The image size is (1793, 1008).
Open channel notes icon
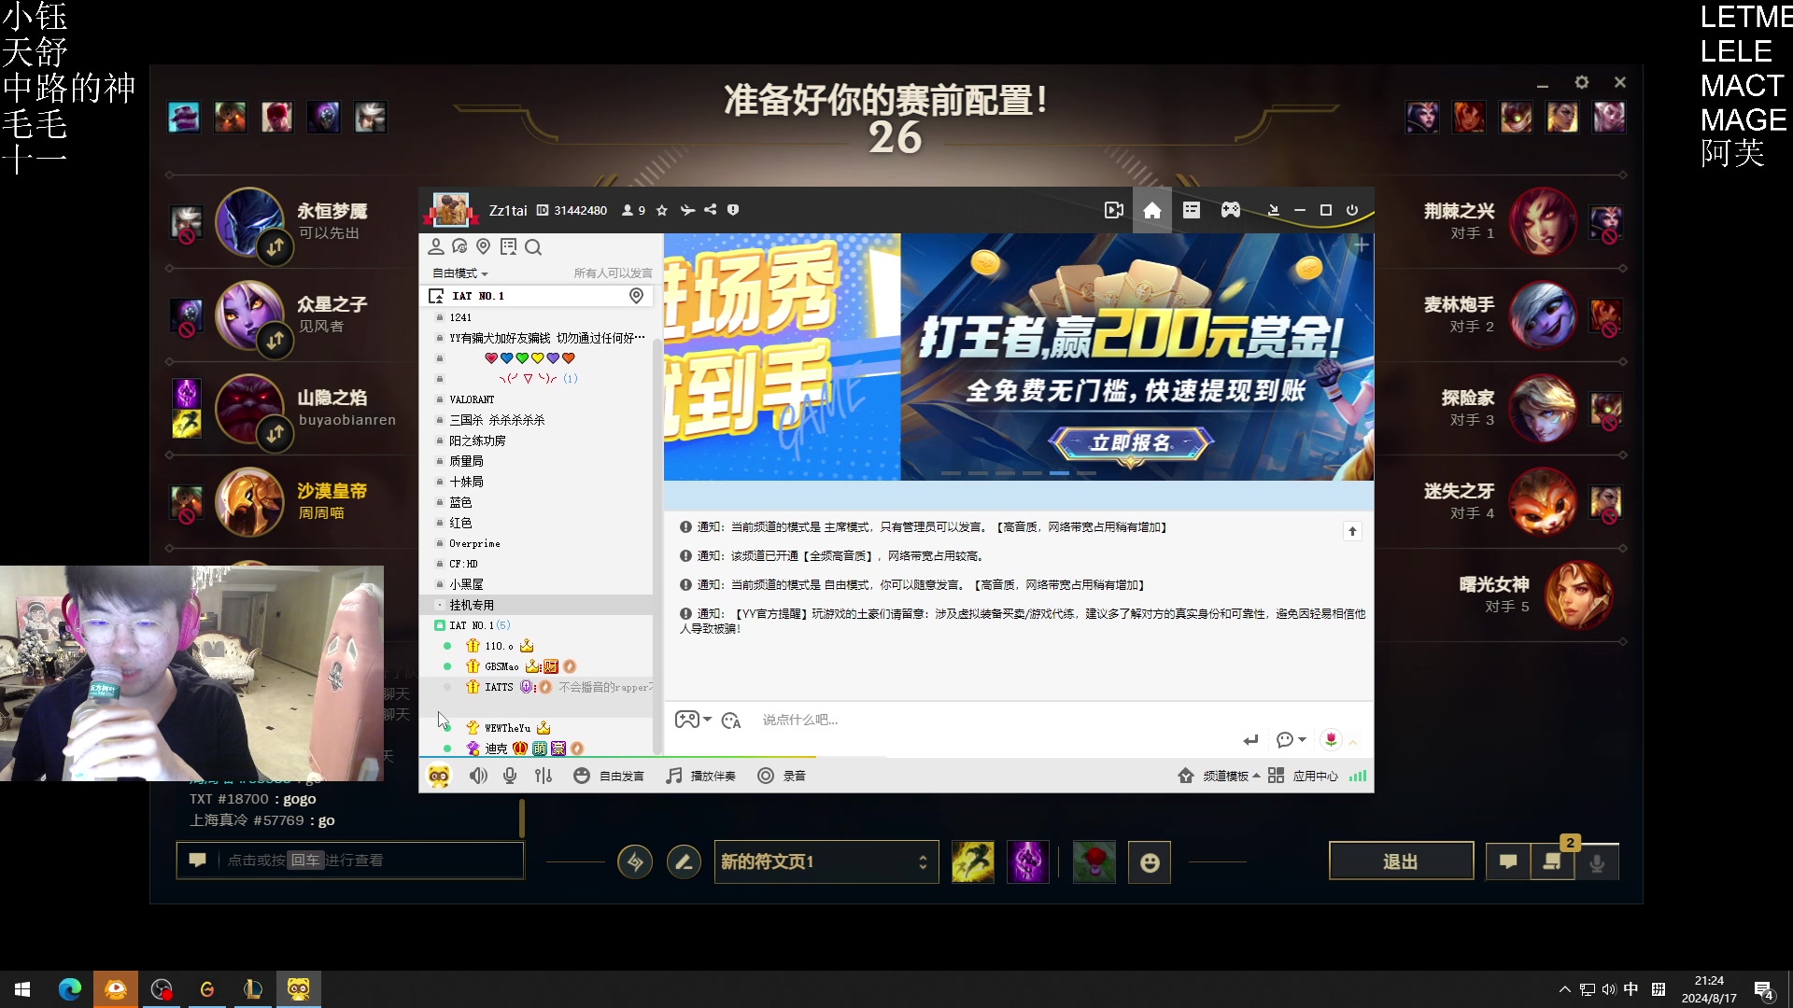point(508,247)
